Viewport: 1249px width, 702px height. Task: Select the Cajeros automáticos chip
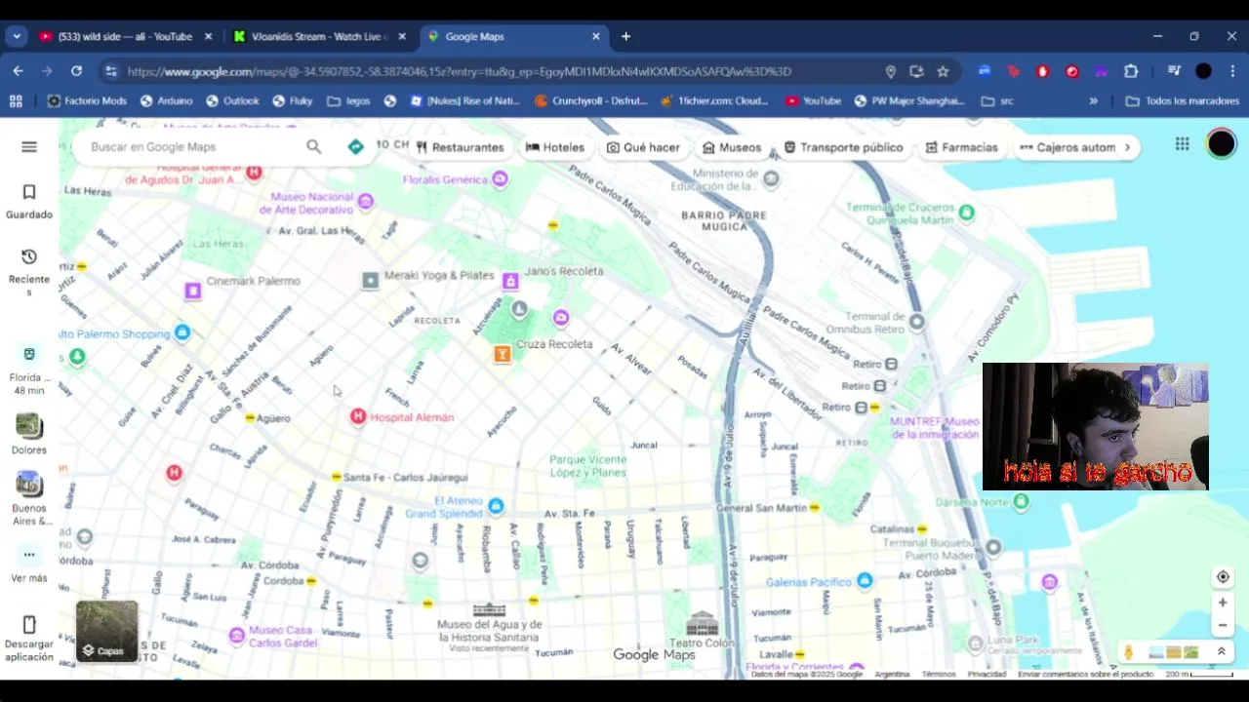(x=1068, y=147)
